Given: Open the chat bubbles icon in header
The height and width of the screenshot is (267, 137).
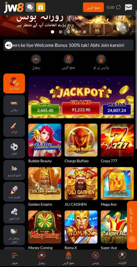Looking at the screenshot, I should tap(30, 7).
